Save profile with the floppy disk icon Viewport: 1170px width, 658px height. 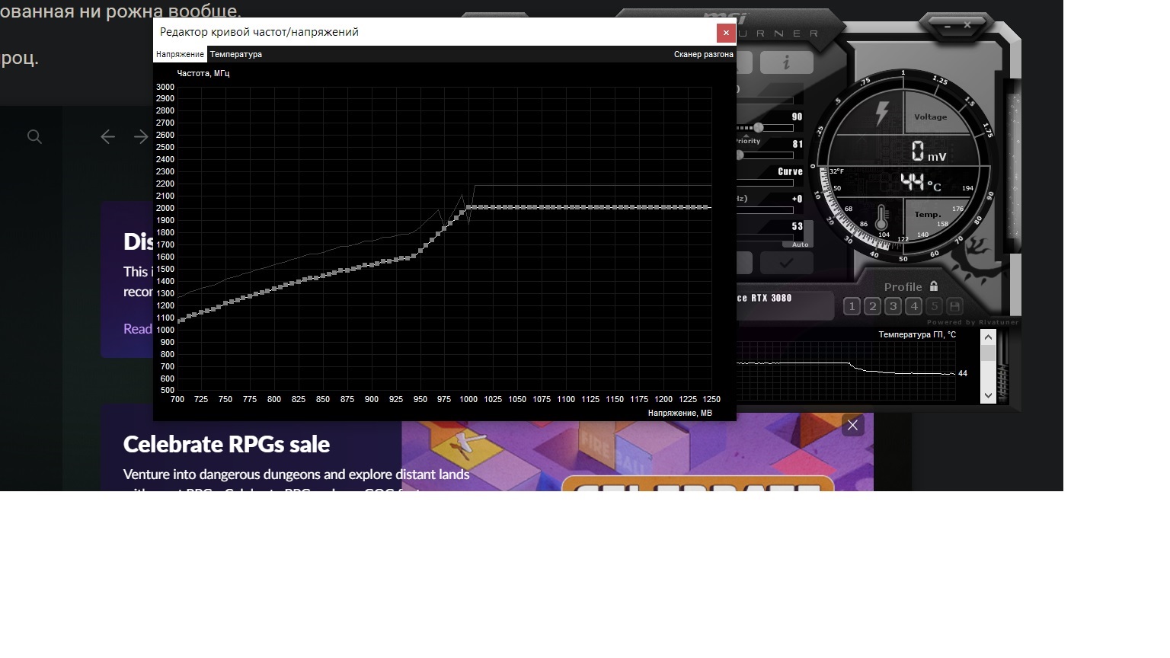954,306
